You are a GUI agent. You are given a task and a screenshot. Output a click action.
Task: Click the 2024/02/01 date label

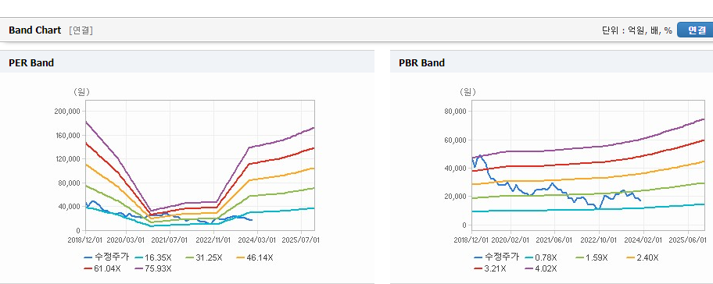(643, 240)
